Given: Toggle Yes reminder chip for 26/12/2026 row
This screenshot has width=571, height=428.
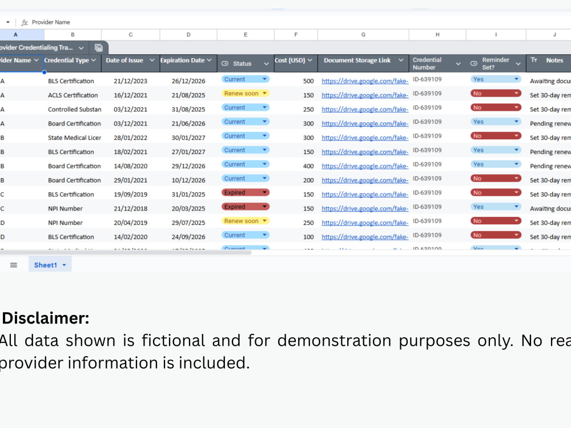Looking at the screenshot, I should point(496,79).
